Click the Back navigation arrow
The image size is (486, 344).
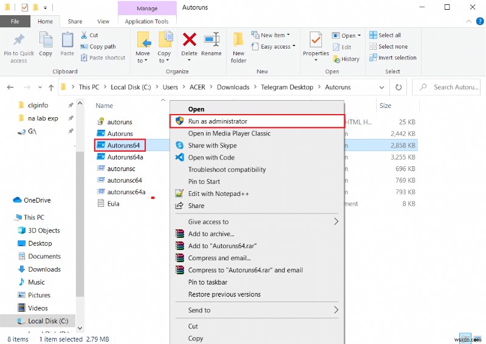click(x=10, y=87)
